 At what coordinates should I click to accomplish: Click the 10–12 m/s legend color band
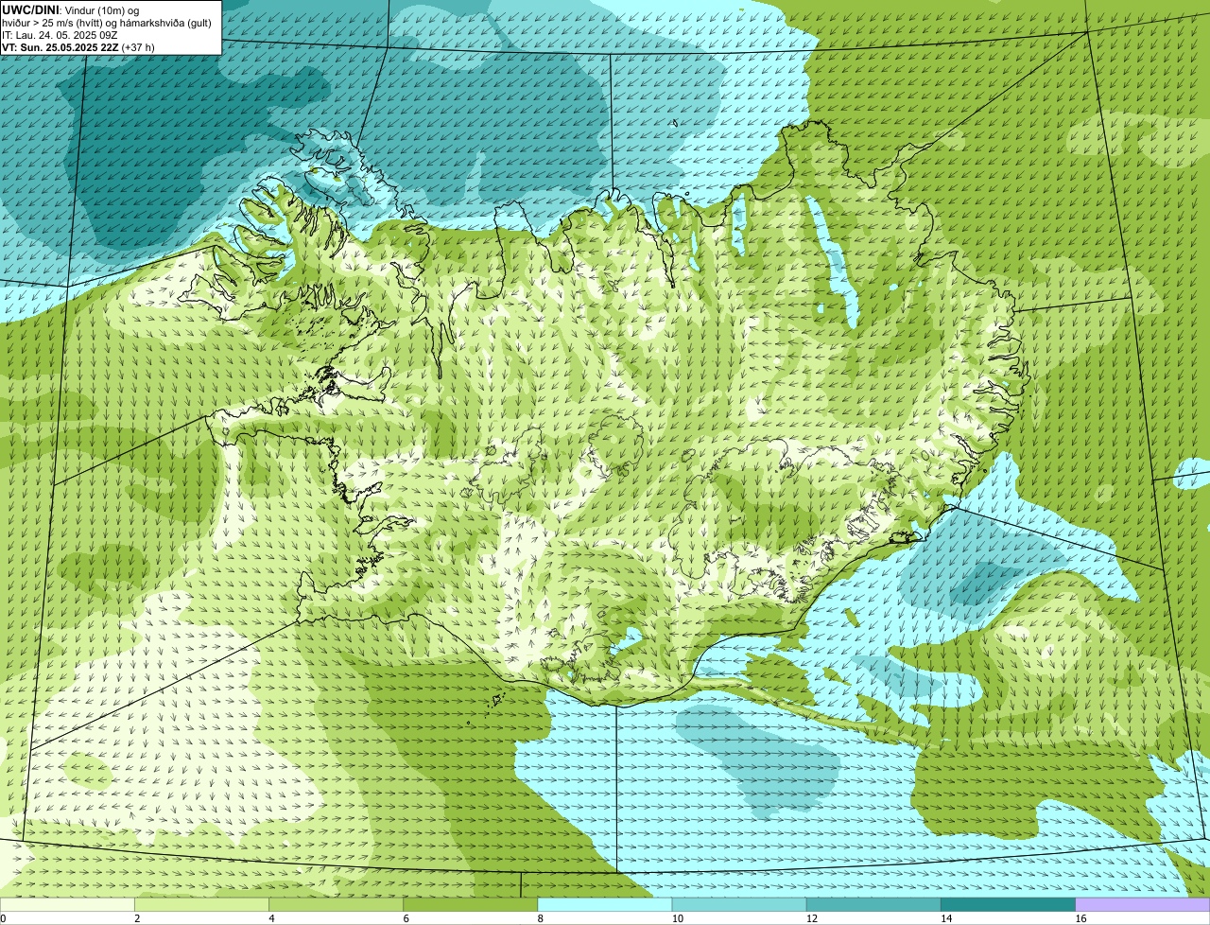point(740,904)
